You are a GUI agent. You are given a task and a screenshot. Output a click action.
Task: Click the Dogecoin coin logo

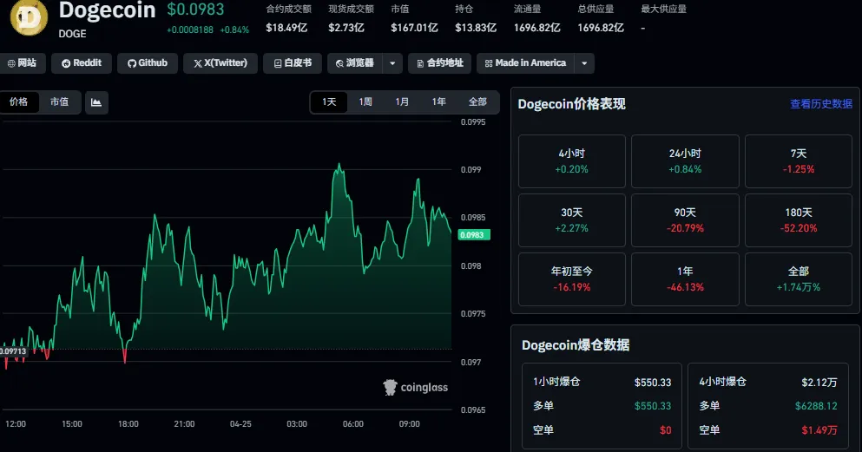click(x=29, y=17)
